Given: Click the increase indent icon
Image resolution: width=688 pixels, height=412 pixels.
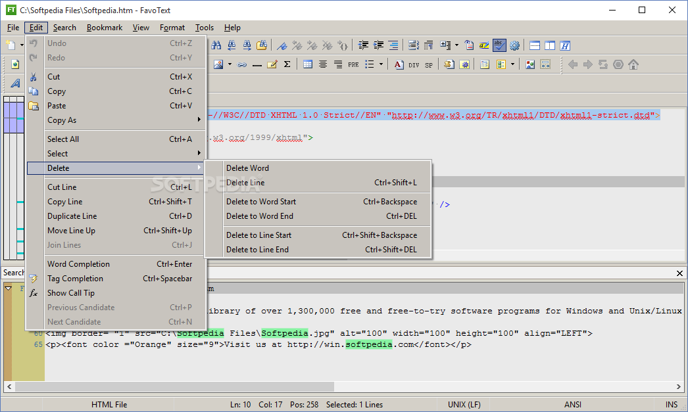Looking at the screenshot, I should [378, 45].
